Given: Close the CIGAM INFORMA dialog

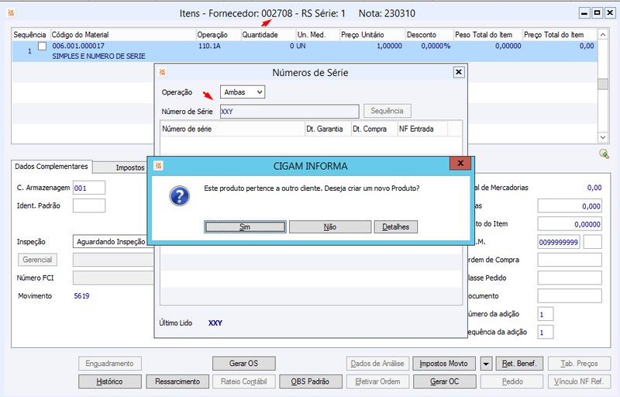Looking at the screenshot, I should [x=460, y=164].
